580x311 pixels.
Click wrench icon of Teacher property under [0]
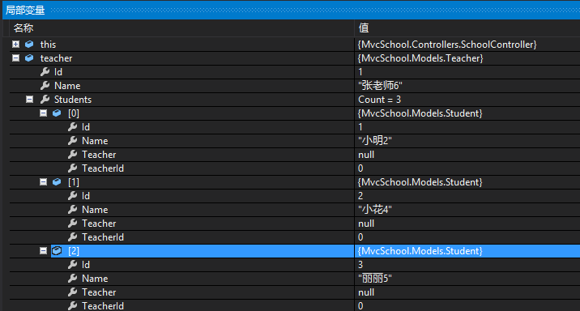click(x=73, y=154)
